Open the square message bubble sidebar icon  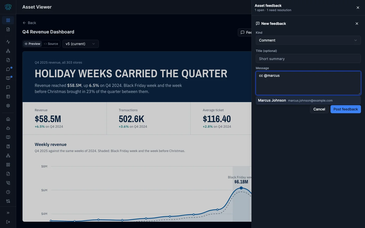[x=8, y=87]
